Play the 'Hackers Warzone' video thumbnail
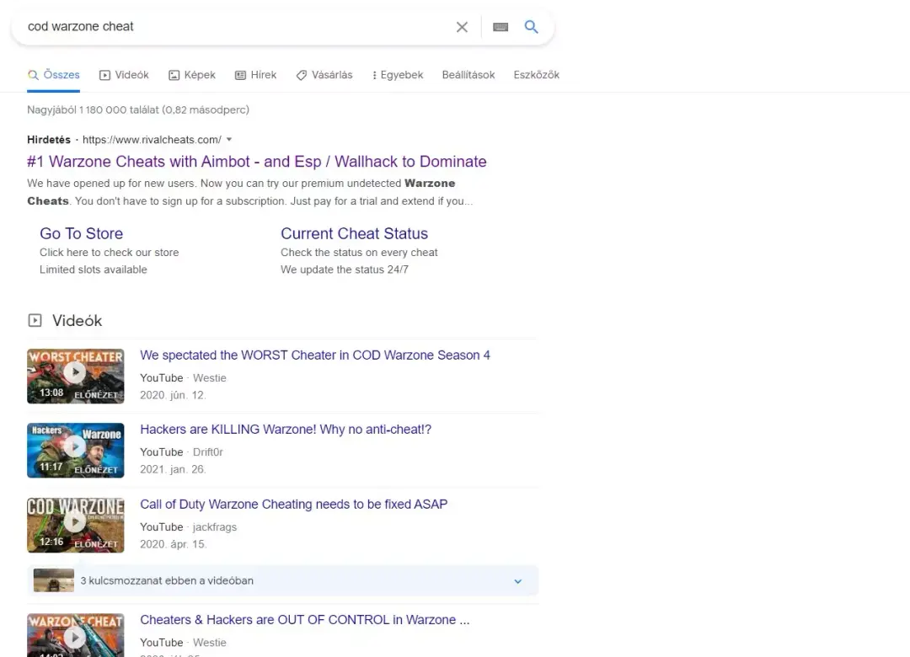The width and height of the screenshot is (910, 657). pyautogui.click(x=76, y=451)
